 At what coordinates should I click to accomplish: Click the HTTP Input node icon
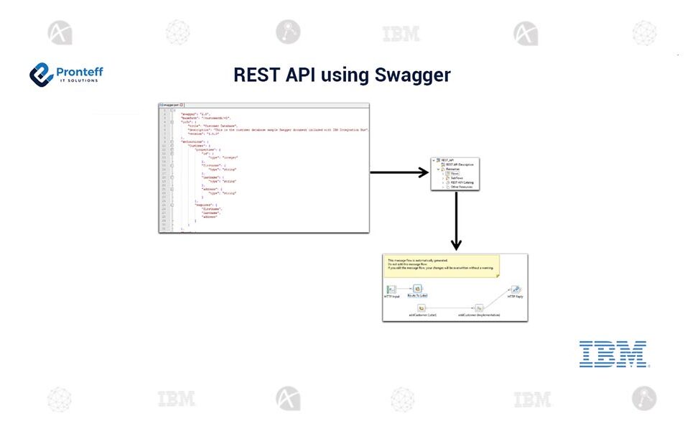coord(392,289)
